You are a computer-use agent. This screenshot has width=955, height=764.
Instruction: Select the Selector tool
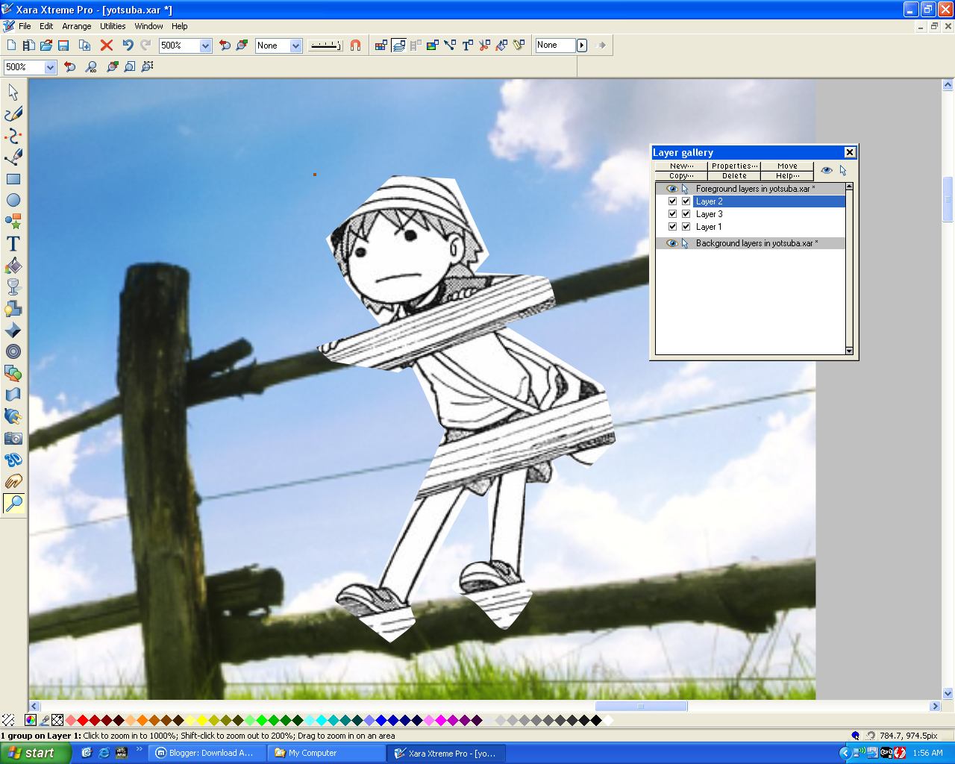(13, 91)
